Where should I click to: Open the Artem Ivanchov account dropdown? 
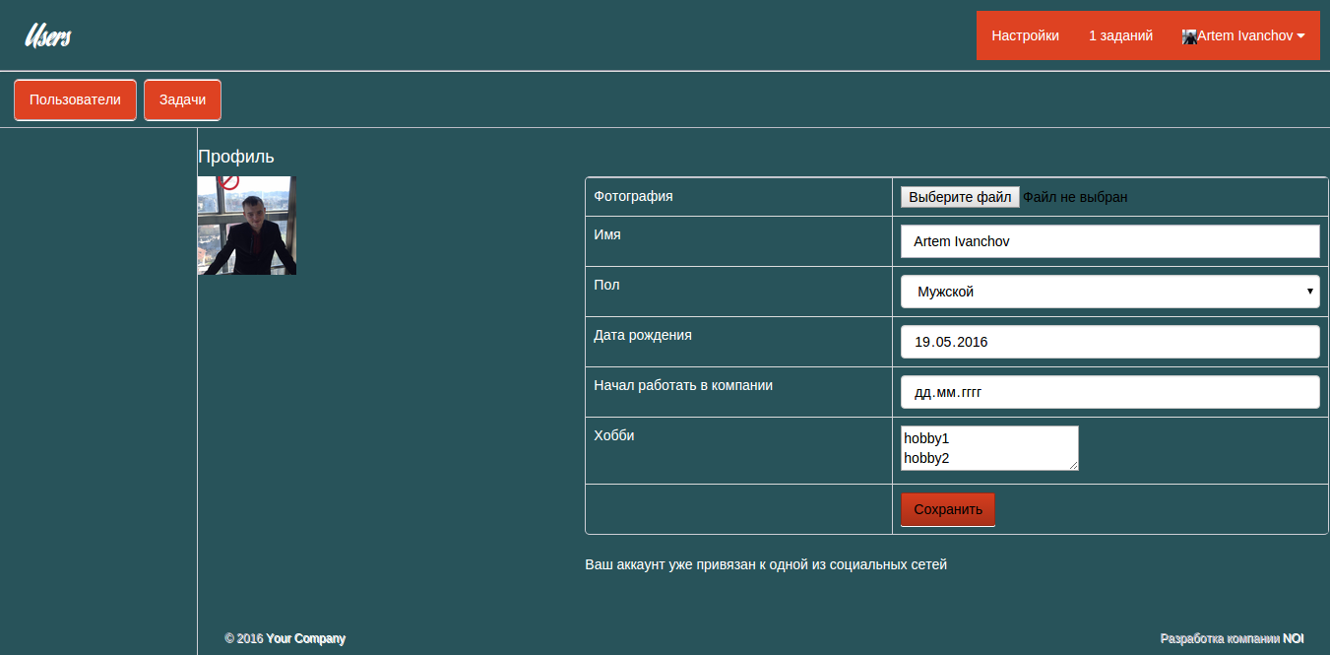point(1243,35)
